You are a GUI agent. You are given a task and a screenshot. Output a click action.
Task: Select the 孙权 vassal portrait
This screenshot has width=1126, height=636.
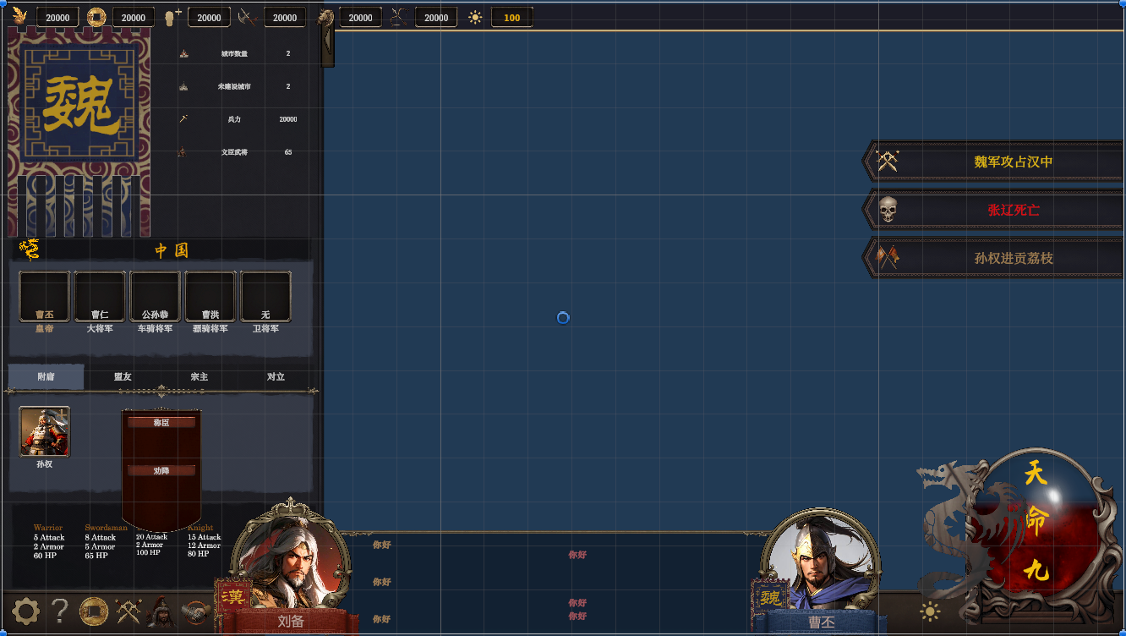(x=44, y=431)
